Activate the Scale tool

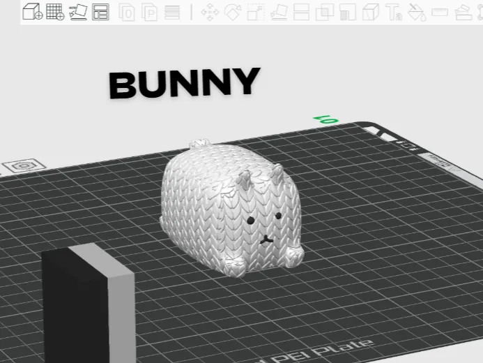pyautogui.click(x=256, y=13)
